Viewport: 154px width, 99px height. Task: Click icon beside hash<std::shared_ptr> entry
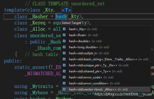tap(64, 71)
